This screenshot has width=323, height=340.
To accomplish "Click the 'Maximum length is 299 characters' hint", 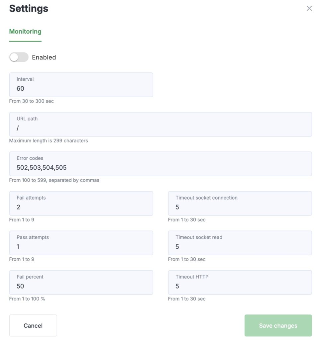I will [x=49, y=140].
